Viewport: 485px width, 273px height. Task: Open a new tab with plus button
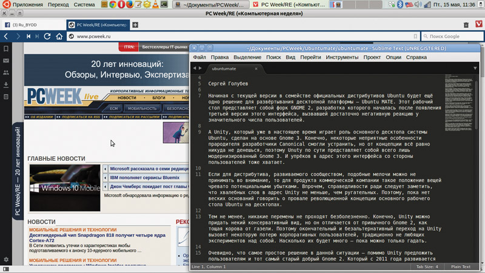coord(135,25)
